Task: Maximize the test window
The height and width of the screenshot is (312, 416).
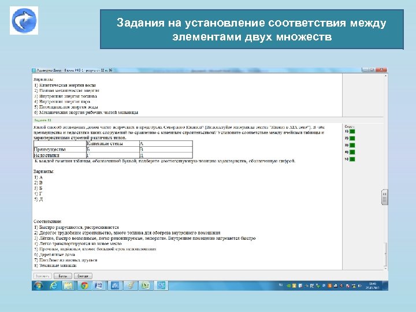Action: tap(372, 70)
